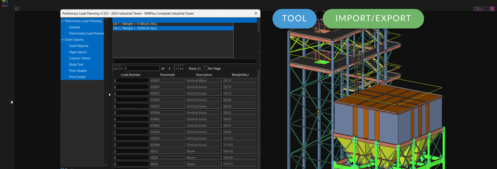
Task: Open the Print Header settings item
Action: point(78,71)
